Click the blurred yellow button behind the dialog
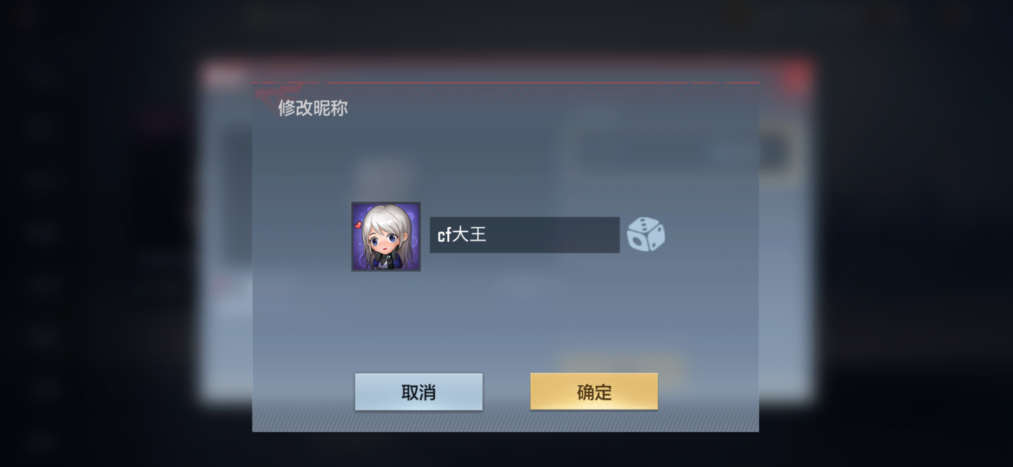 pos(619,368)
